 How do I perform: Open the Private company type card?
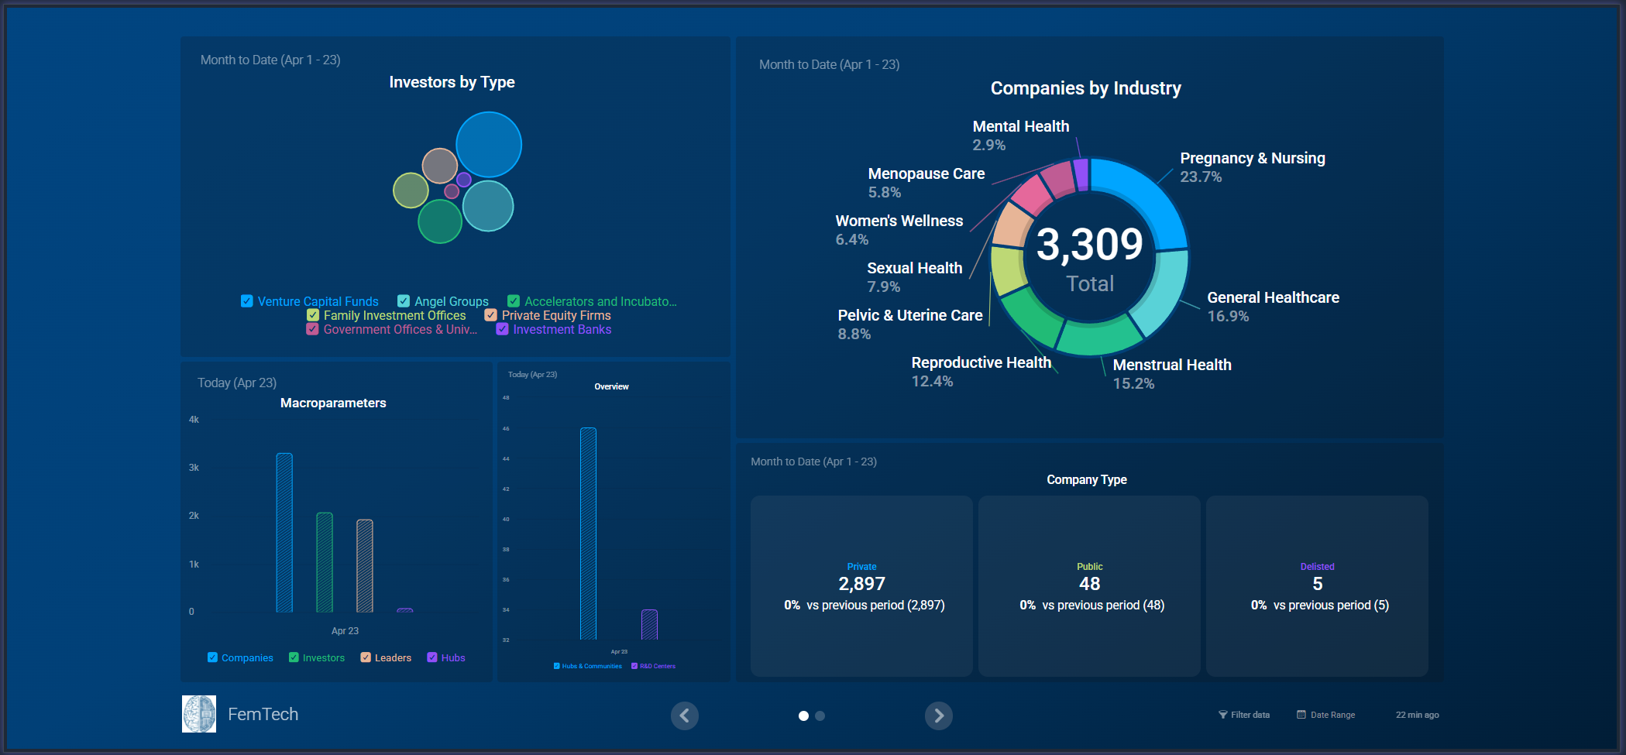(861, 585)
